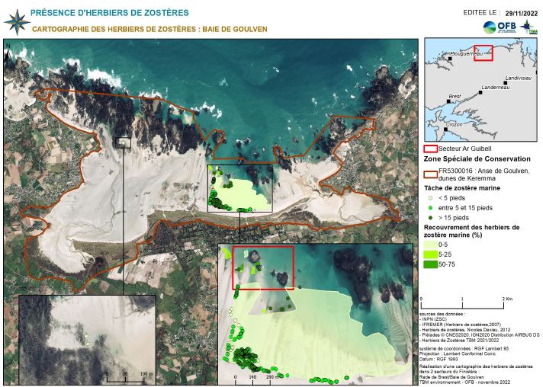Viewport: 543px width, 387px height.
Task: Click the red rectangle in the locator inset map
Action: point(484,53)
